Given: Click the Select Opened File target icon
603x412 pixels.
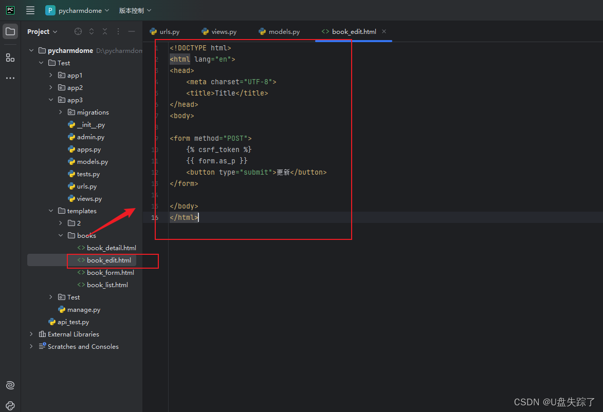Looking at the screenshot, I should pyautogui.click(x=78, y=31).
